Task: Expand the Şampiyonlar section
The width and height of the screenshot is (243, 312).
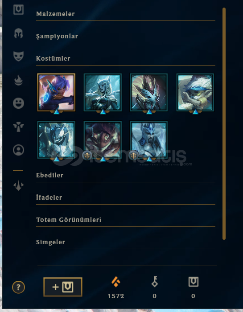Action: pos(126,36)
